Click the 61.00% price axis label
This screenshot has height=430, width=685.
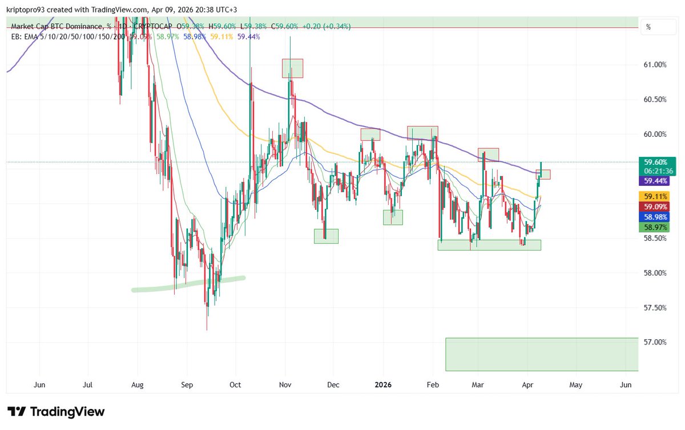pyautogui.click(x=655, y=65)
